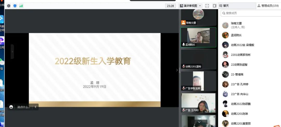Click the 演讲者视图 layout icon
This screenshot has height=127, width=281.
coord(181,6)
